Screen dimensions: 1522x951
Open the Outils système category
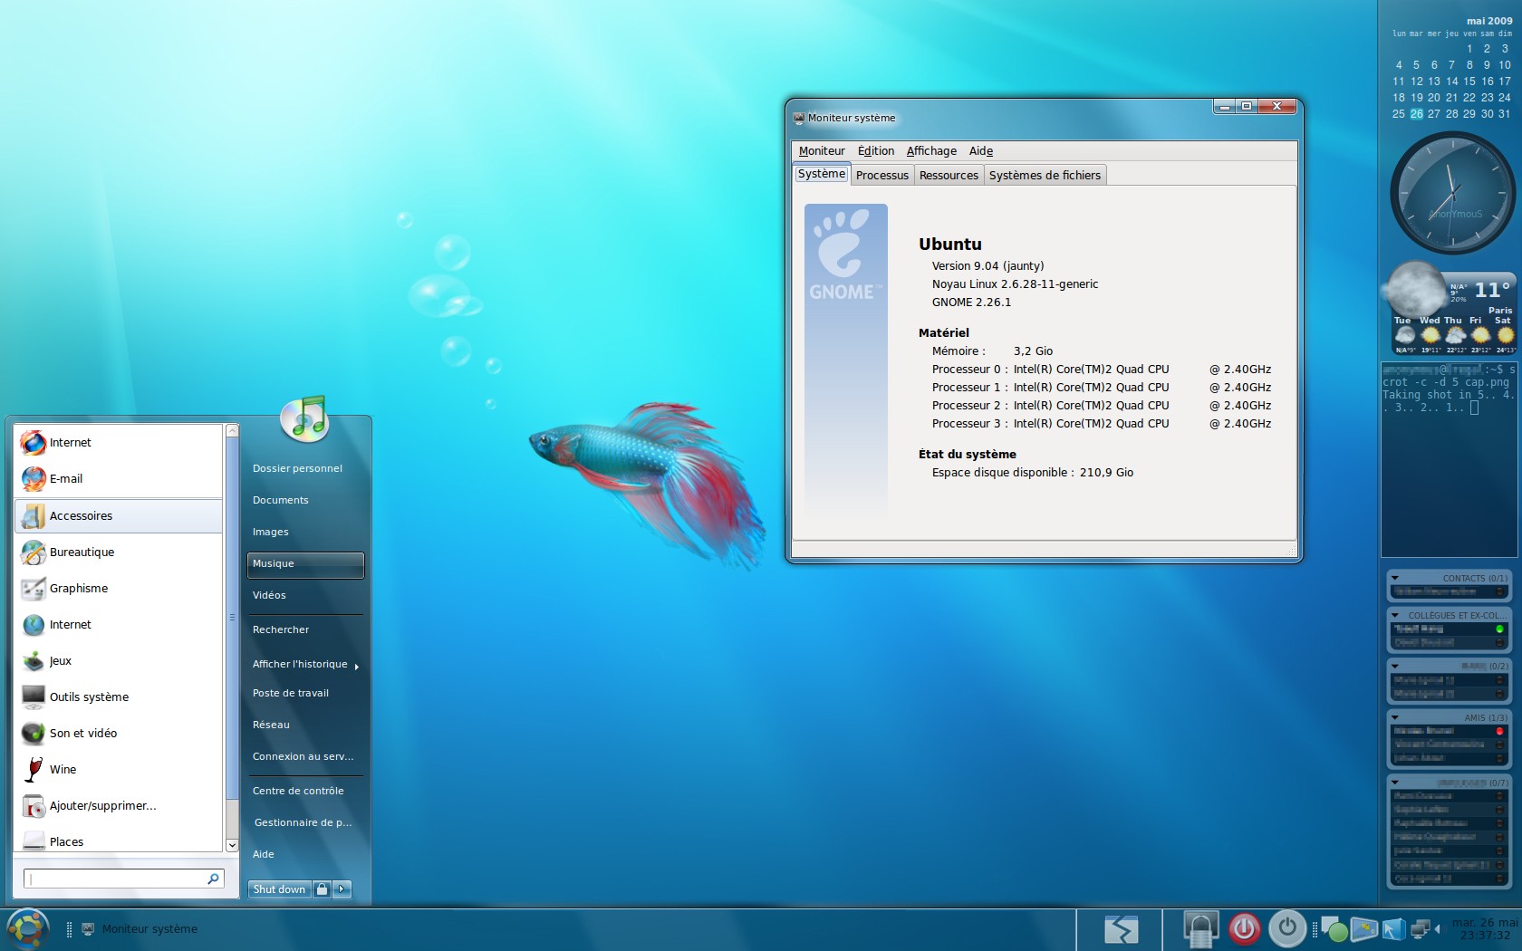[x=119, y=696]
